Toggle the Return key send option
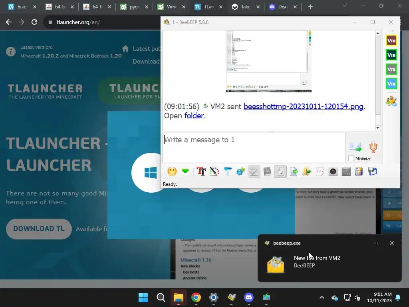The height and width of the screenshot is (307, 409). click(280, 171)
